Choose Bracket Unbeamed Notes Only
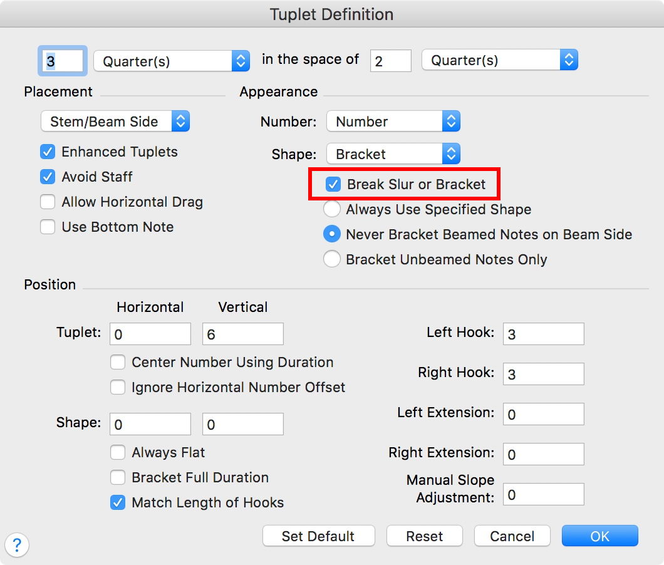The width and height of the screenshot is (664, 565). coord(332,259)
